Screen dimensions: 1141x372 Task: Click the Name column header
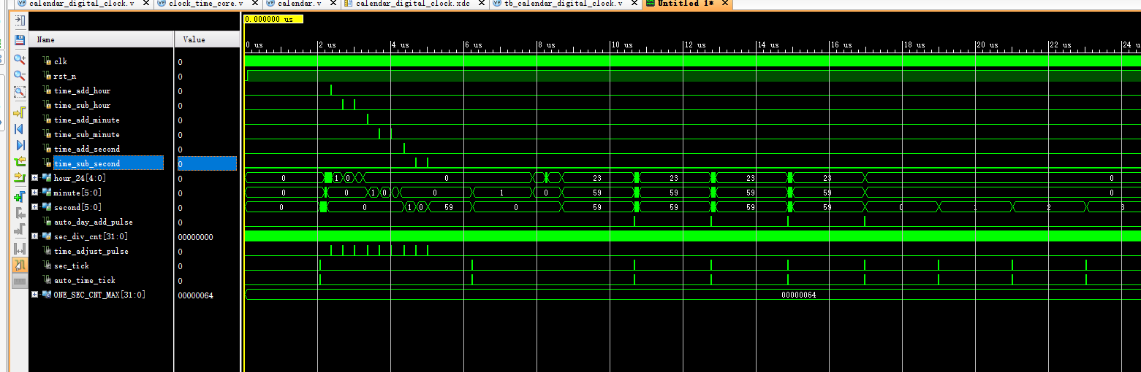[x=102, y=39]
